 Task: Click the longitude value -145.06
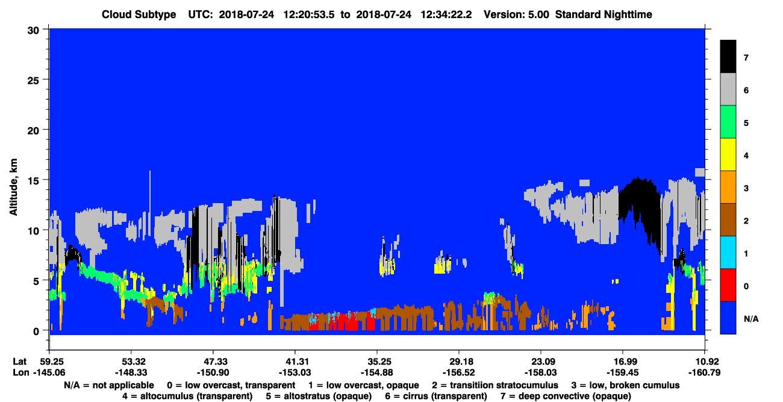(49, 372)
